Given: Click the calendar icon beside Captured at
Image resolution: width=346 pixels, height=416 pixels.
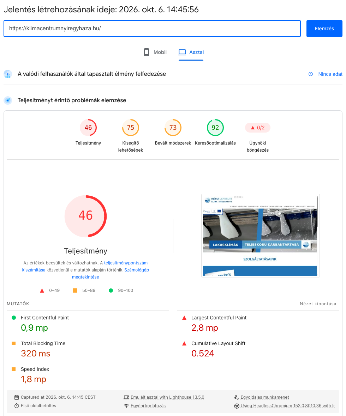Looking at the screenshot, I should click(17, 397).
